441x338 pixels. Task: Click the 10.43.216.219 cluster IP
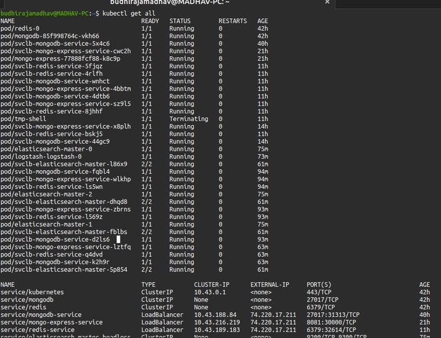pos(217,322)
